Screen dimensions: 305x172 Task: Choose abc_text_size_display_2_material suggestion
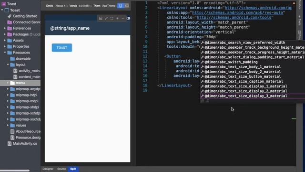253,91
